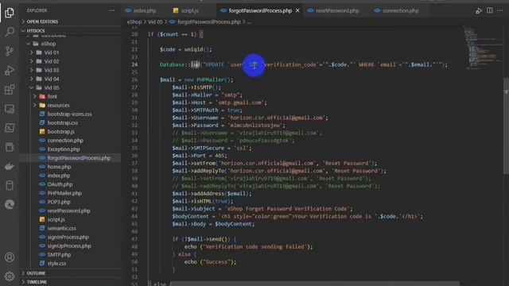The width and height of the screenshot is (509, 286).
Task: Click the editor horizontal scrollbar
Action: tap(315, 284)
